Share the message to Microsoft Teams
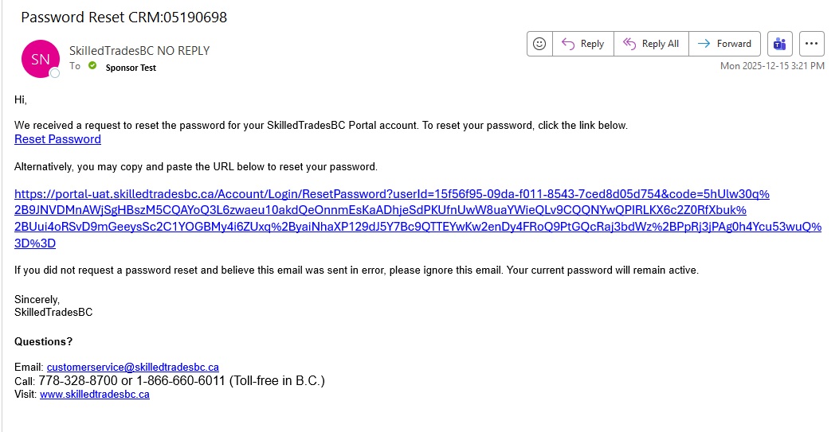Screen dimensions: 839x432 (780, 44)
